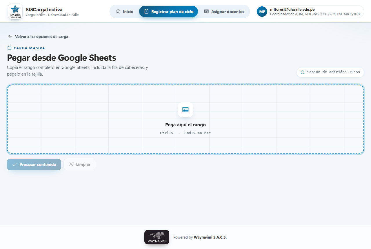This screenshot has height=249, width=371.
Task: Click the Sesión de edición 29:59 timer
Action: tap(330, 72)
